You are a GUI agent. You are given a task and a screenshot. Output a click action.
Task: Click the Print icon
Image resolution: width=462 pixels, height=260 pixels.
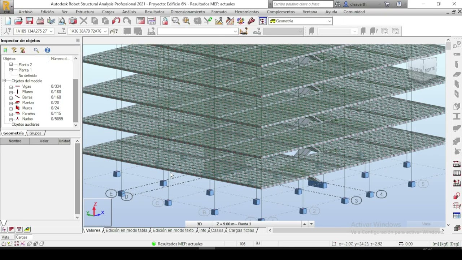40,21
